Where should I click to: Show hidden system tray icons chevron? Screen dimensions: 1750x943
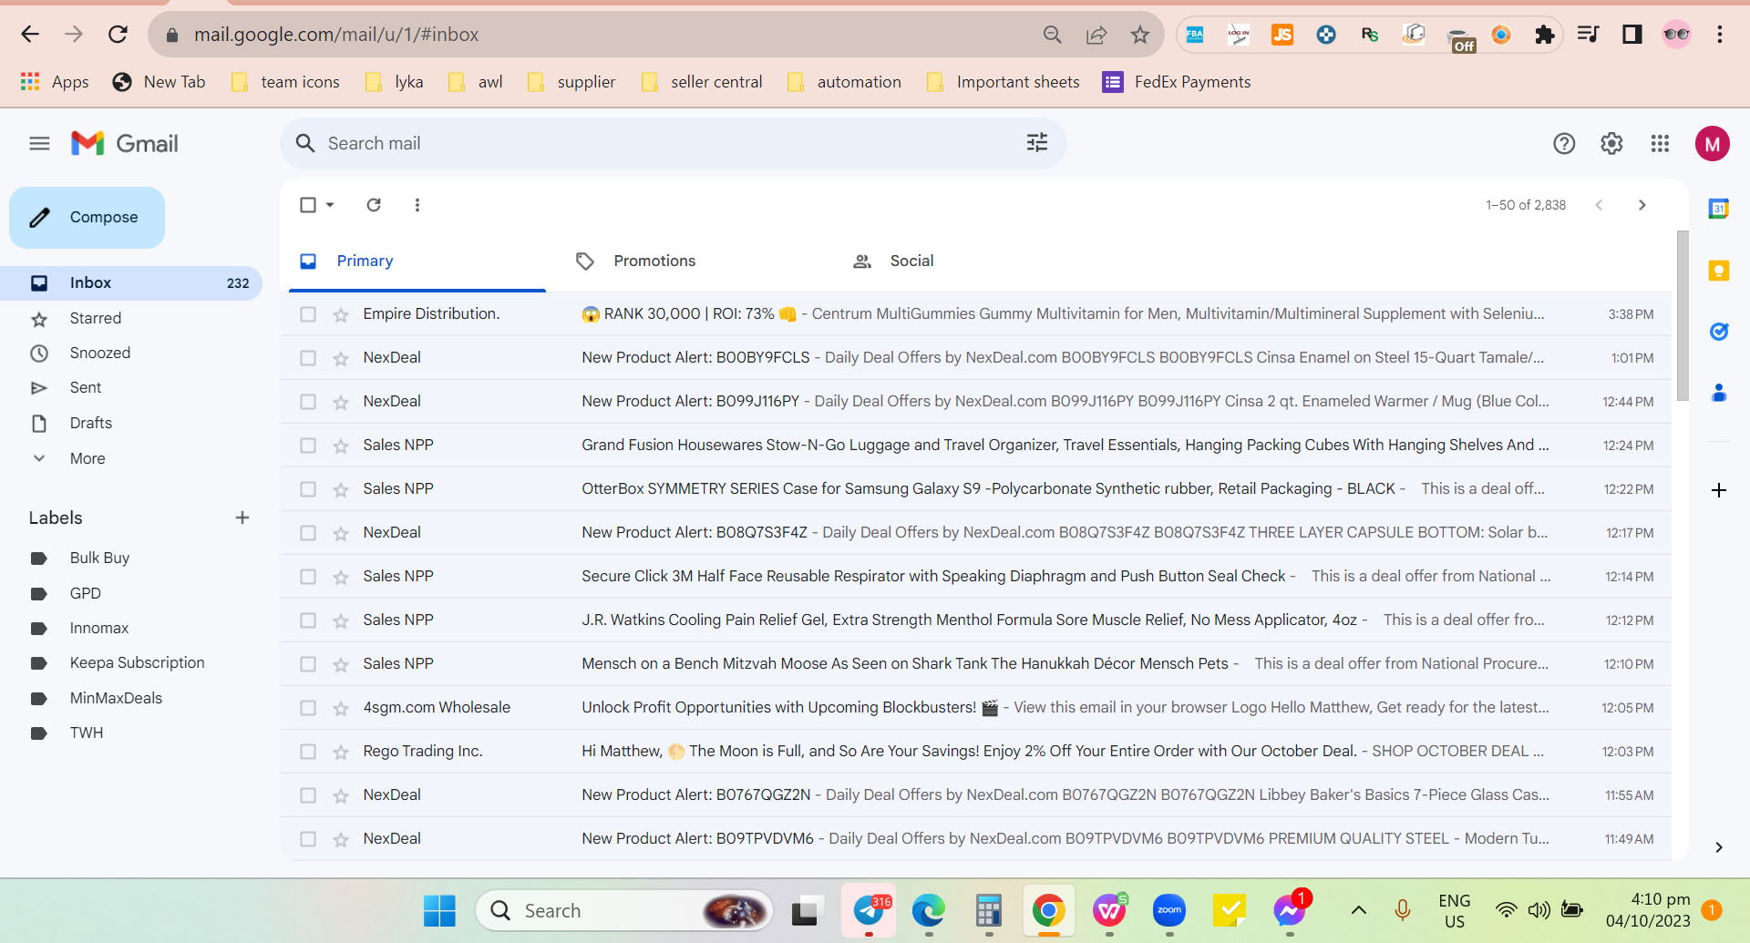1358,909
